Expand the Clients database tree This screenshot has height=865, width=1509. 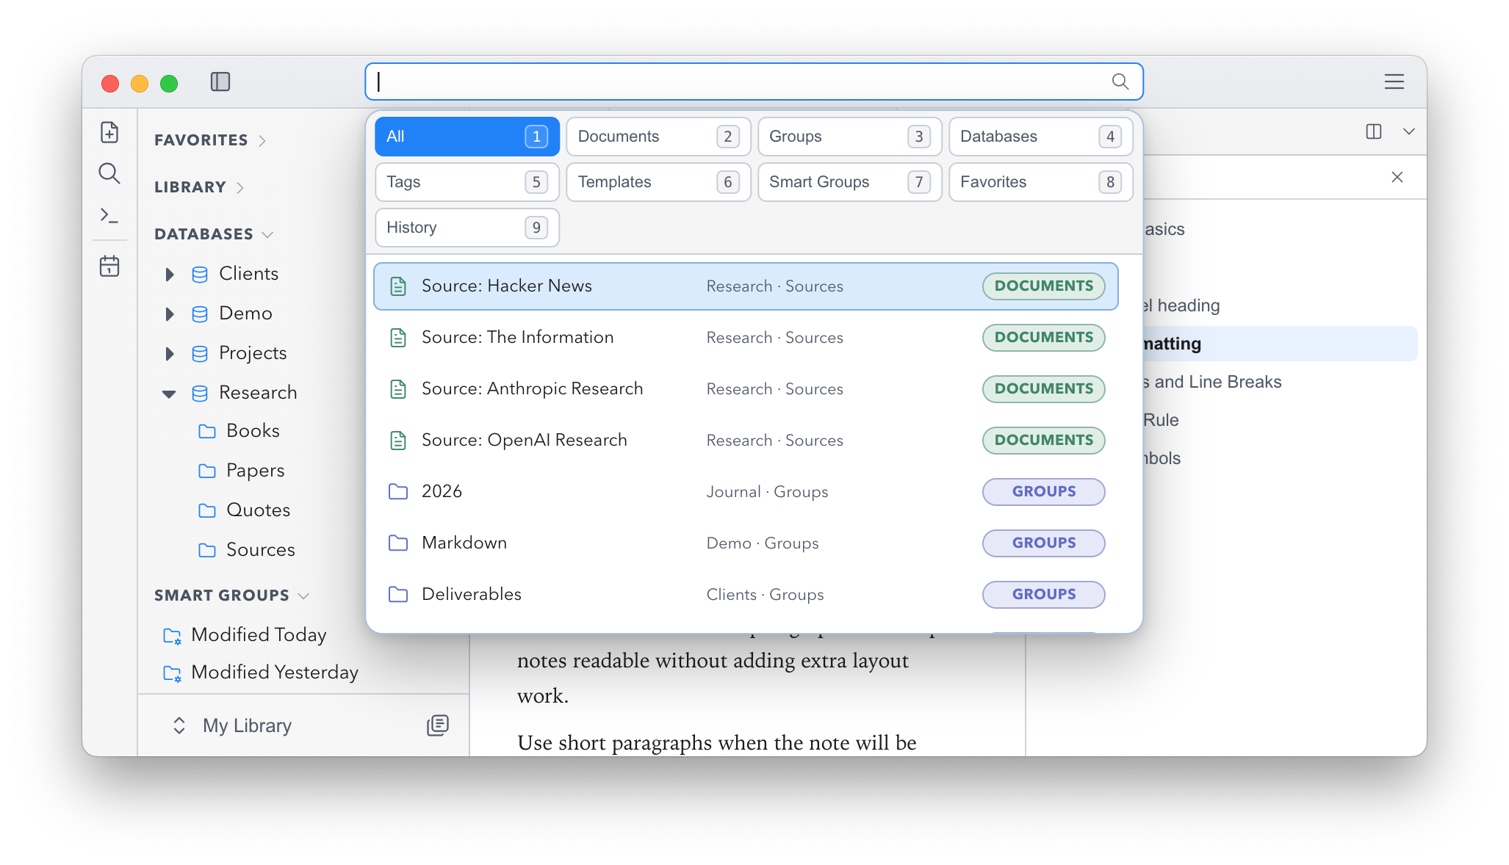point(170,275)
